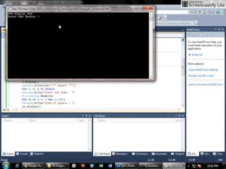226x169 pixels.
Task: Switch to Lync taskbar button
Action: [126, 166]
